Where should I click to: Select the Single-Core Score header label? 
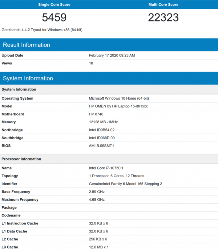click(54, 5)
